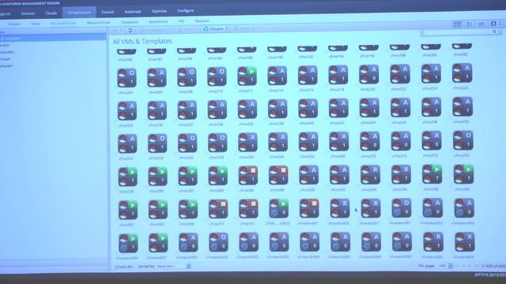Tick the checkbox beside cfme206

coord(146,88)
